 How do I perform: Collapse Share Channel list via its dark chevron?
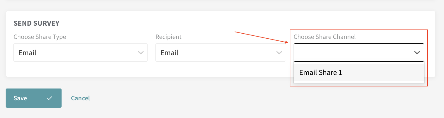(x=417, y=53)
